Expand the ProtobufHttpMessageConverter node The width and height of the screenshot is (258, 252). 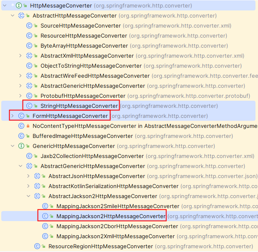tap(20, 96)
